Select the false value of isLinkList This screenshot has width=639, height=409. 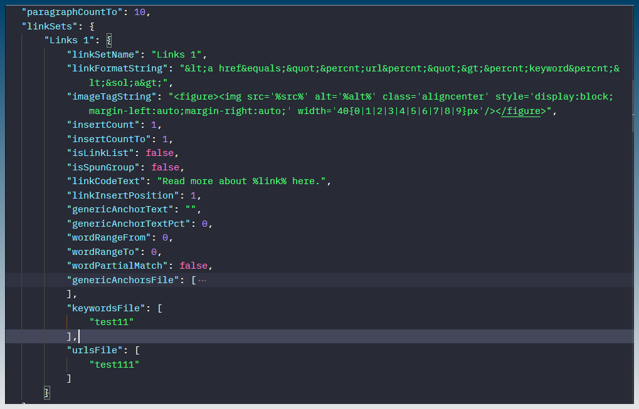159,153
